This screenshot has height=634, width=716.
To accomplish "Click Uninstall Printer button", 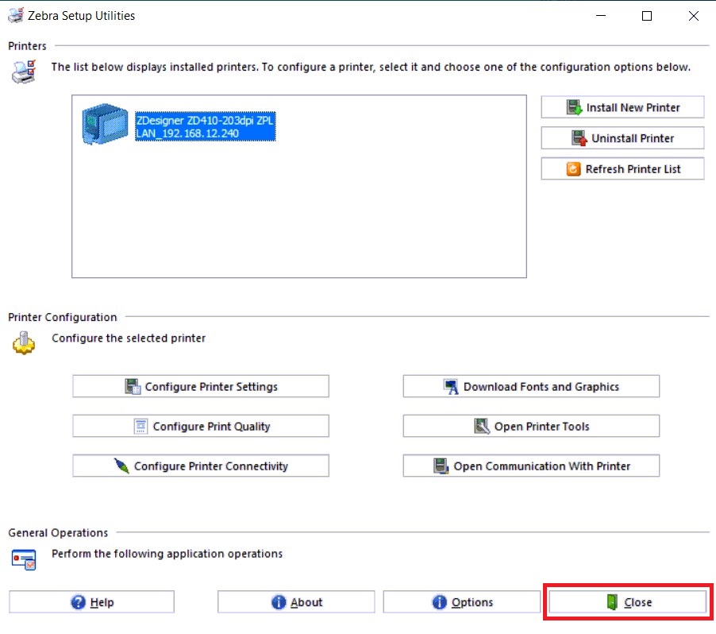I will 622,138.
